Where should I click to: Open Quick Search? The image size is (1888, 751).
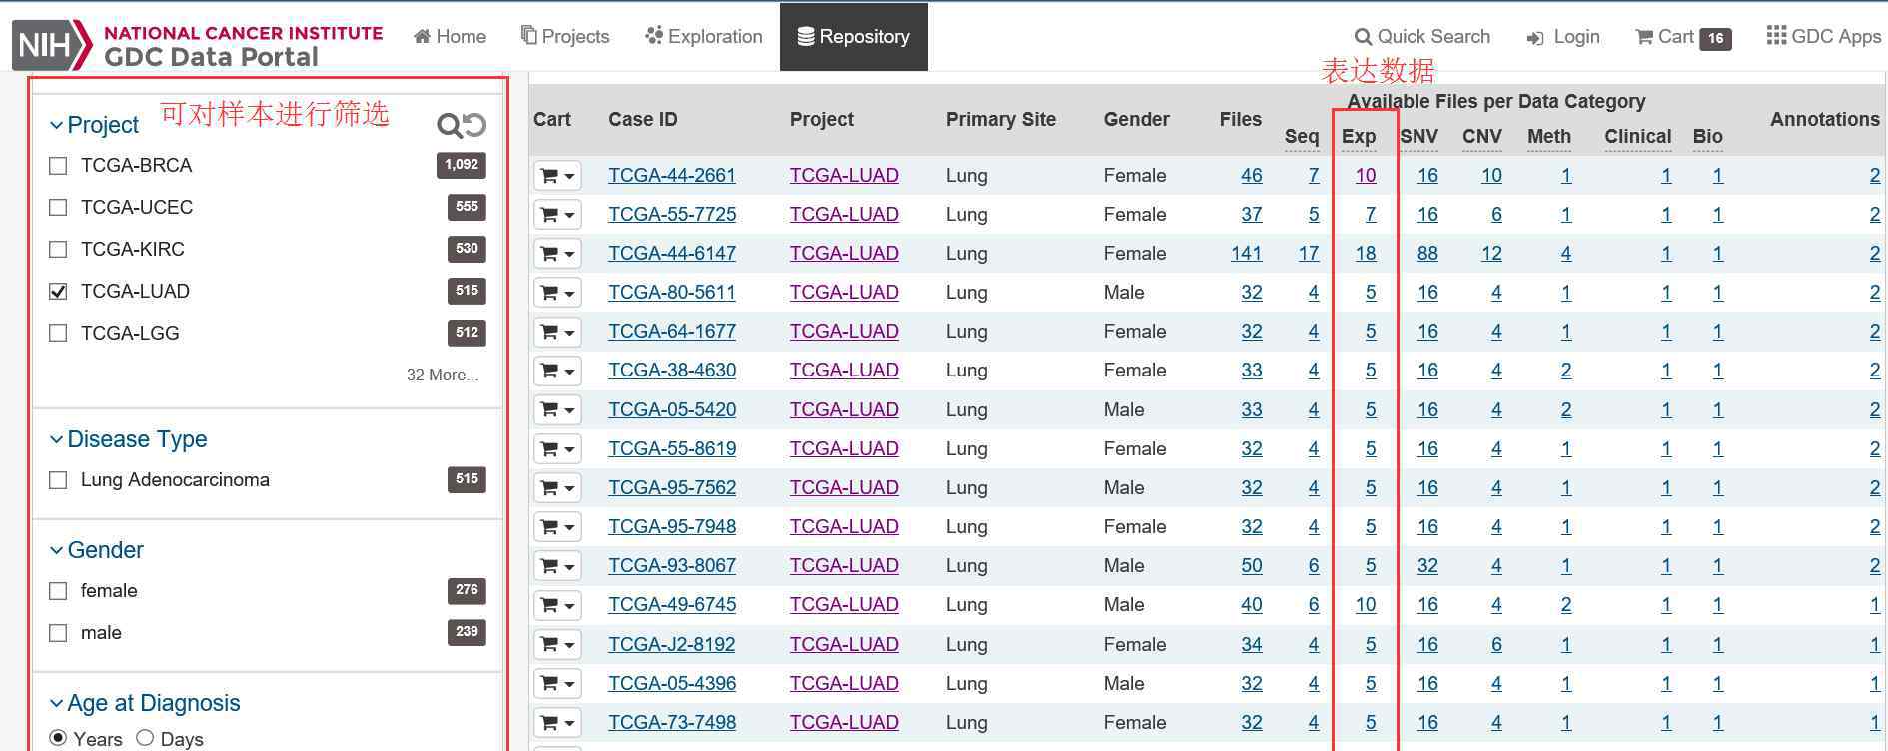[x=1422, y=37]
